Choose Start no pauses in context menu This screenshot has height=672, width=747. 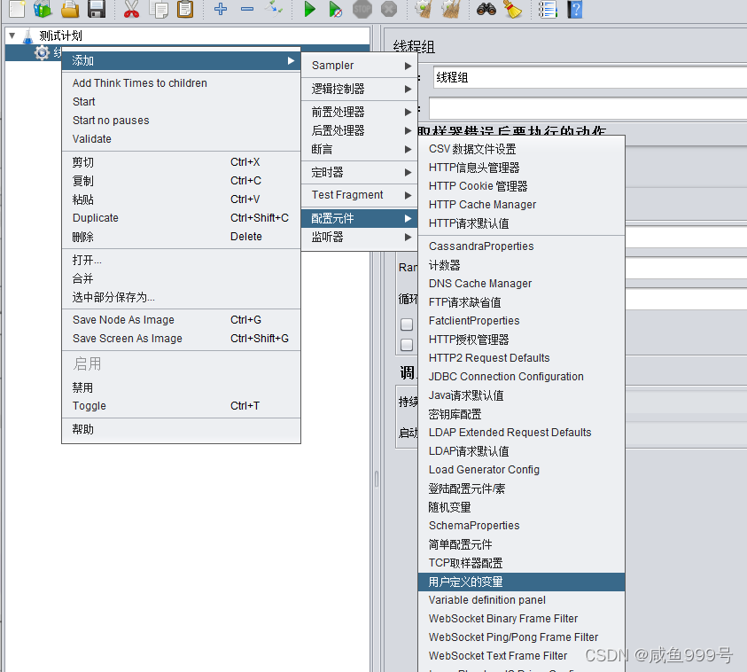pyautogui.click(x=181, y=120)
